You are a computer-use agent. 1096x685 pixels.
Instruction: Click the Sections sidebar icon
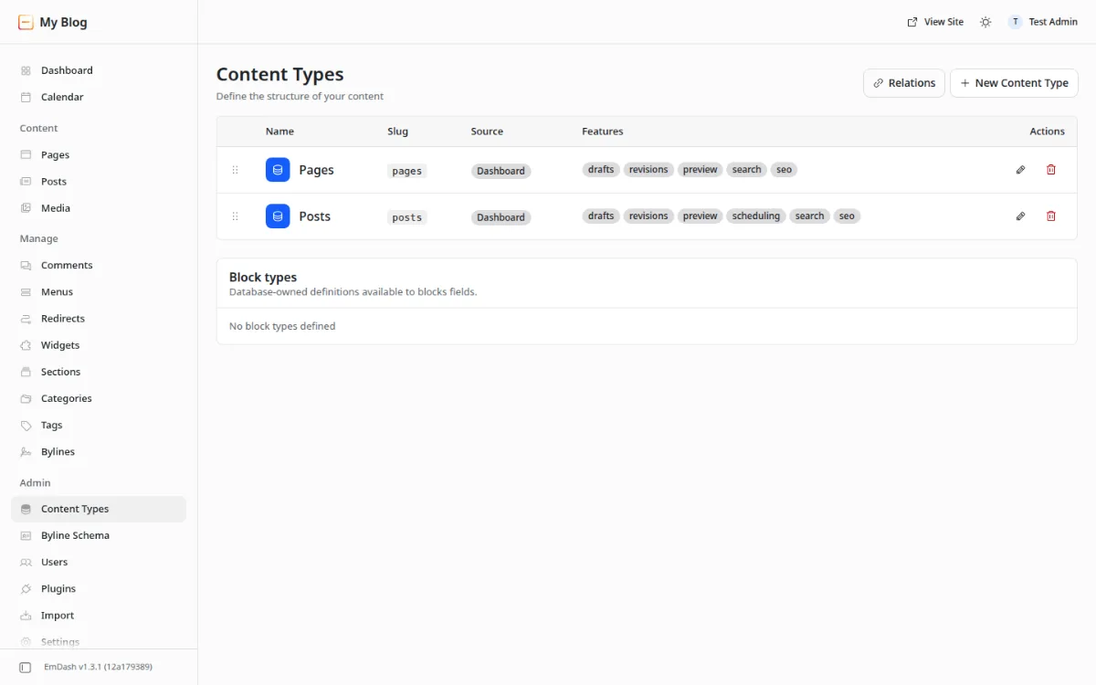click(26, 372)
